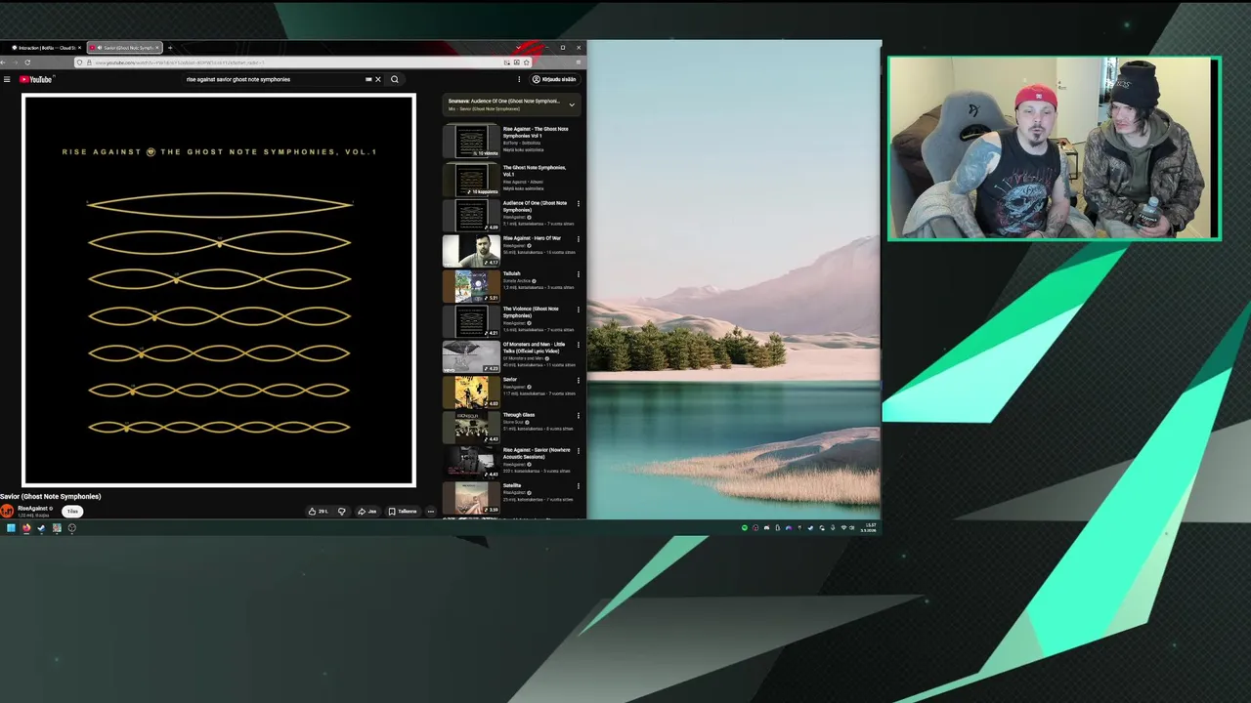Screen dimensions: 1251x703
Task: Open the YouTube hamburger guide menu
Action: click(x=7, y=79)
